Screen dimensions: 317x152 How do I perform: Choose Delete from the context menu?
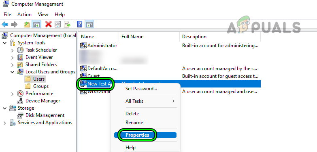coord(145,114)
